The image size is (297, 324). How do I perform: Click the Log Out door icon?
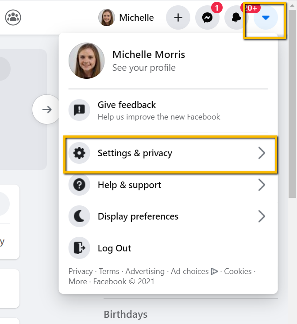[79, 248]
